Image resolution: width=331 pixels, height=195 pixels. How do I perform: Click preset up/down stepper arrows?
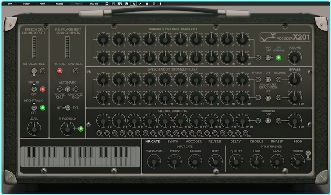[x=107, y=4]
